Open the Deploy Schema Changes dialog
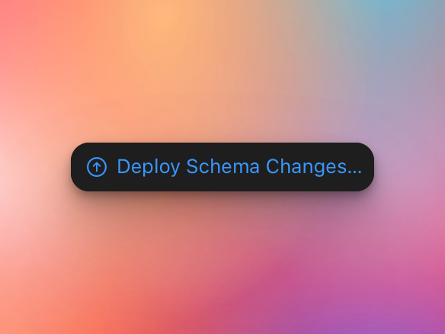Screen dimensions: 445x334 click(x=222, y=167)
